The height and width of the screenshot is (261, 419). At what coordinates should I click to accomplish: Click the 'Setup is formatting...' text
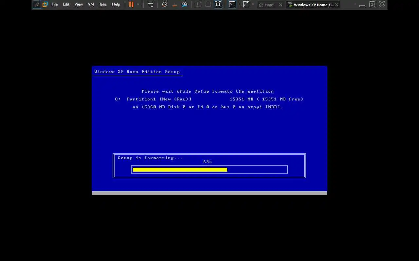point(150,158)
